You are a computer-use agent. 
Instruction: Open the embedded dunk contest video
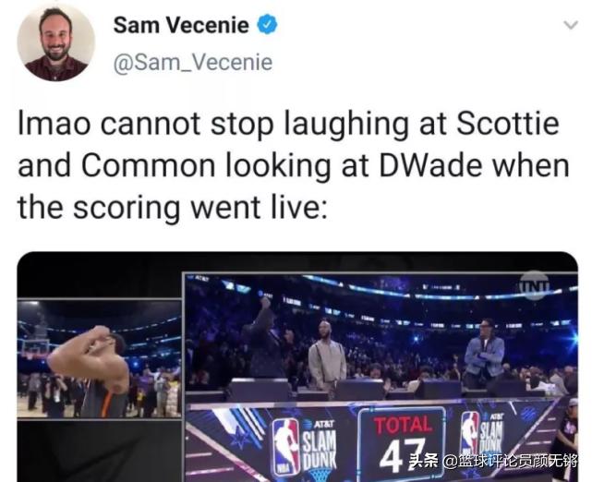point(297,367)
